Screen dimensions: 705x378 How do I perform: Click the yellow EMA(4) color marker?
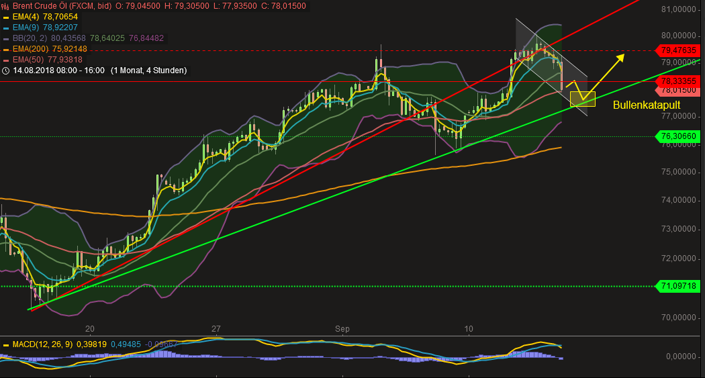tap(6, 17)
